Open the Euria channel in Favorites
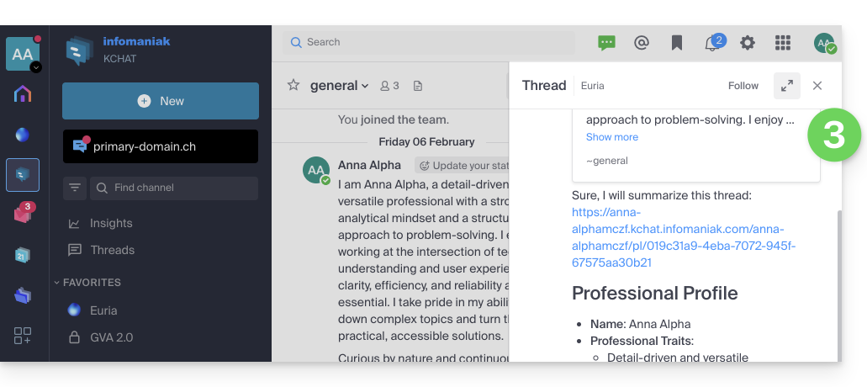Image resolution: width=867 pixels, height=387 pixels. 103,310
